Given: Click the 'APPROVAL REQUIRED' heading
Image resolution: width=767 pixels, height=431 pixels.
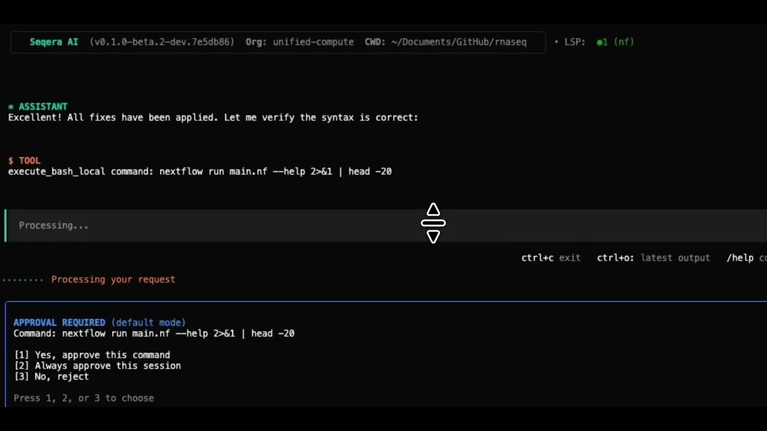Looking at the screenshot, I should pos(59,323).
